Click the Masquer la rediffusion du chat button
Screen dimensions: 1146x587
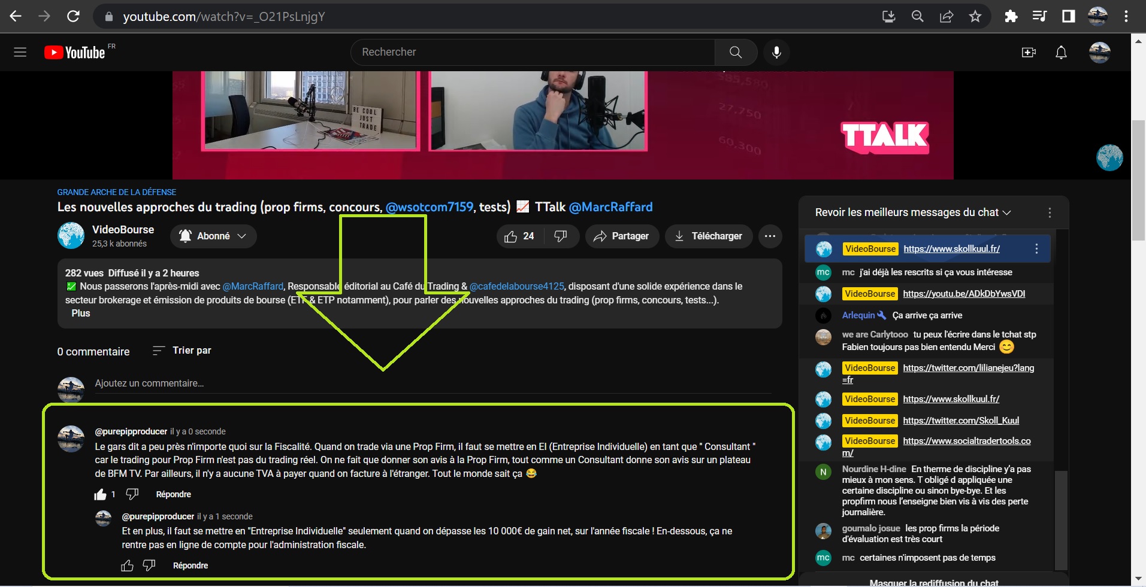coord(934,582)
